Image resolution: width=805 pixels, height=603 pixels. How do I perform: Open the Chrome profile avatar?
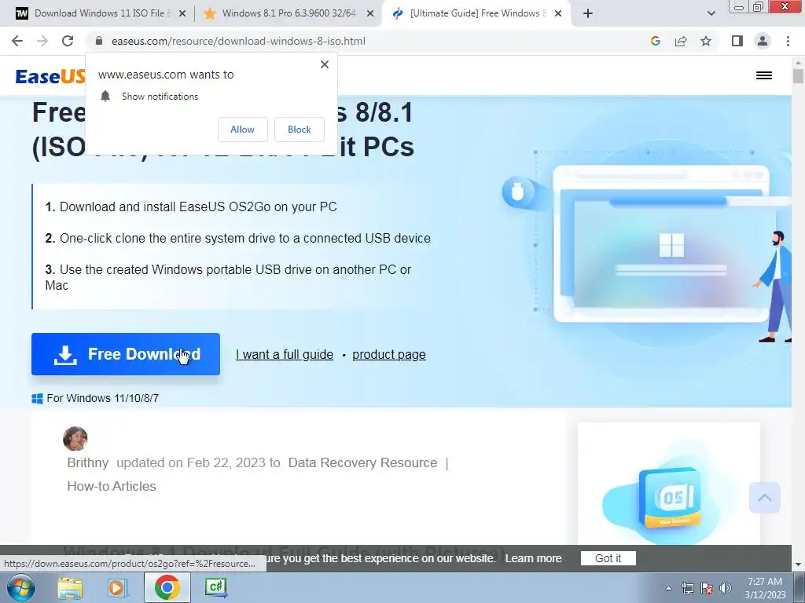pyautogui.click(x=763, y=41)
